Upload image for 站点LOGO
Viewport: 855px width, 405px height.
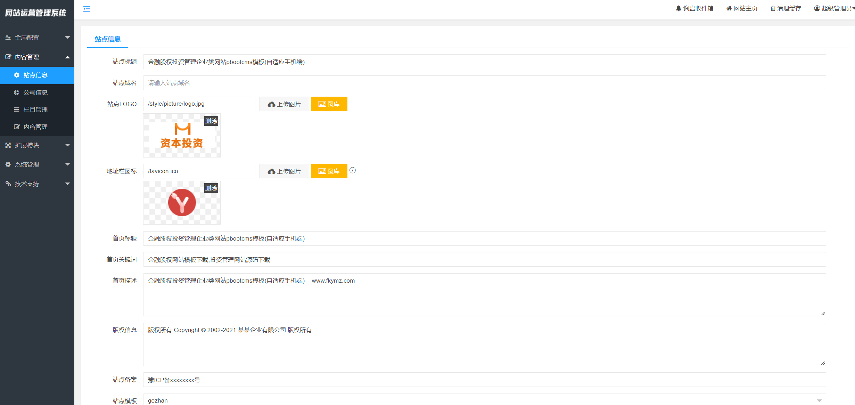[x=284, y=104]
